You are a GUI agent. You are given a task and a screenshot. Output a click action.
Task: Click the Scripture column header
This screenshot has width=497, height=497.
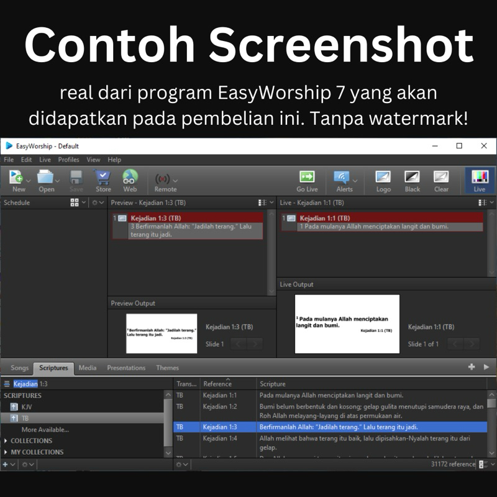(x=372, y=384)
